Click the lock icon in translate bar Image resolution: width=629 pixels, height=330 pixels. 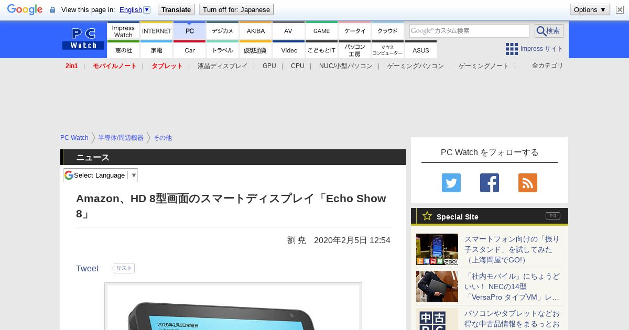pyautogui.click(x=52, y=9)
